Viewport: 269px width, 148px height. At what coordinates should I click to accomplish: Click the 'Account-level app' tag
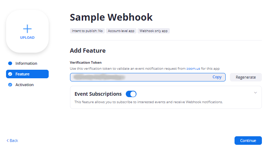tap(121, 31)
